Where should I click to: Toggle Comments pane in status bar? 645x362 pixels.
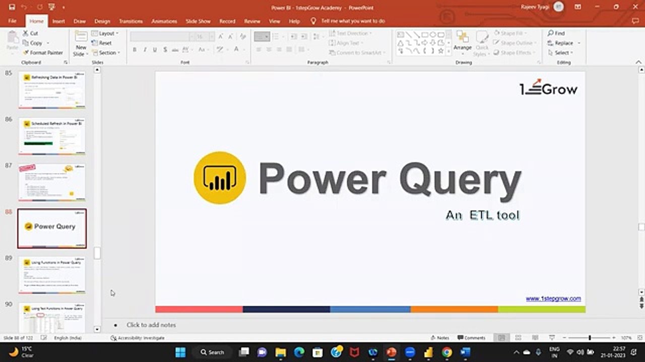pos(472,338)
